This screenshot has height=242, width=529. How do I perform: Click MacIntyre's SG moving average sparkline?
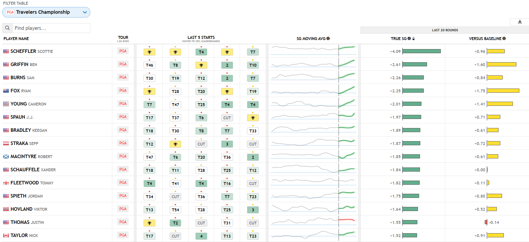pos(313,156)
